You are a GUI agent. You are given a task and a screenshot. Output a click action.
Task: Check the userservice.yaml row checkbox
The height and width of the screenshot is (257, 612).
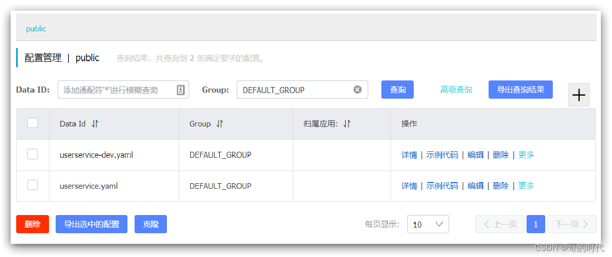point(32,185)
